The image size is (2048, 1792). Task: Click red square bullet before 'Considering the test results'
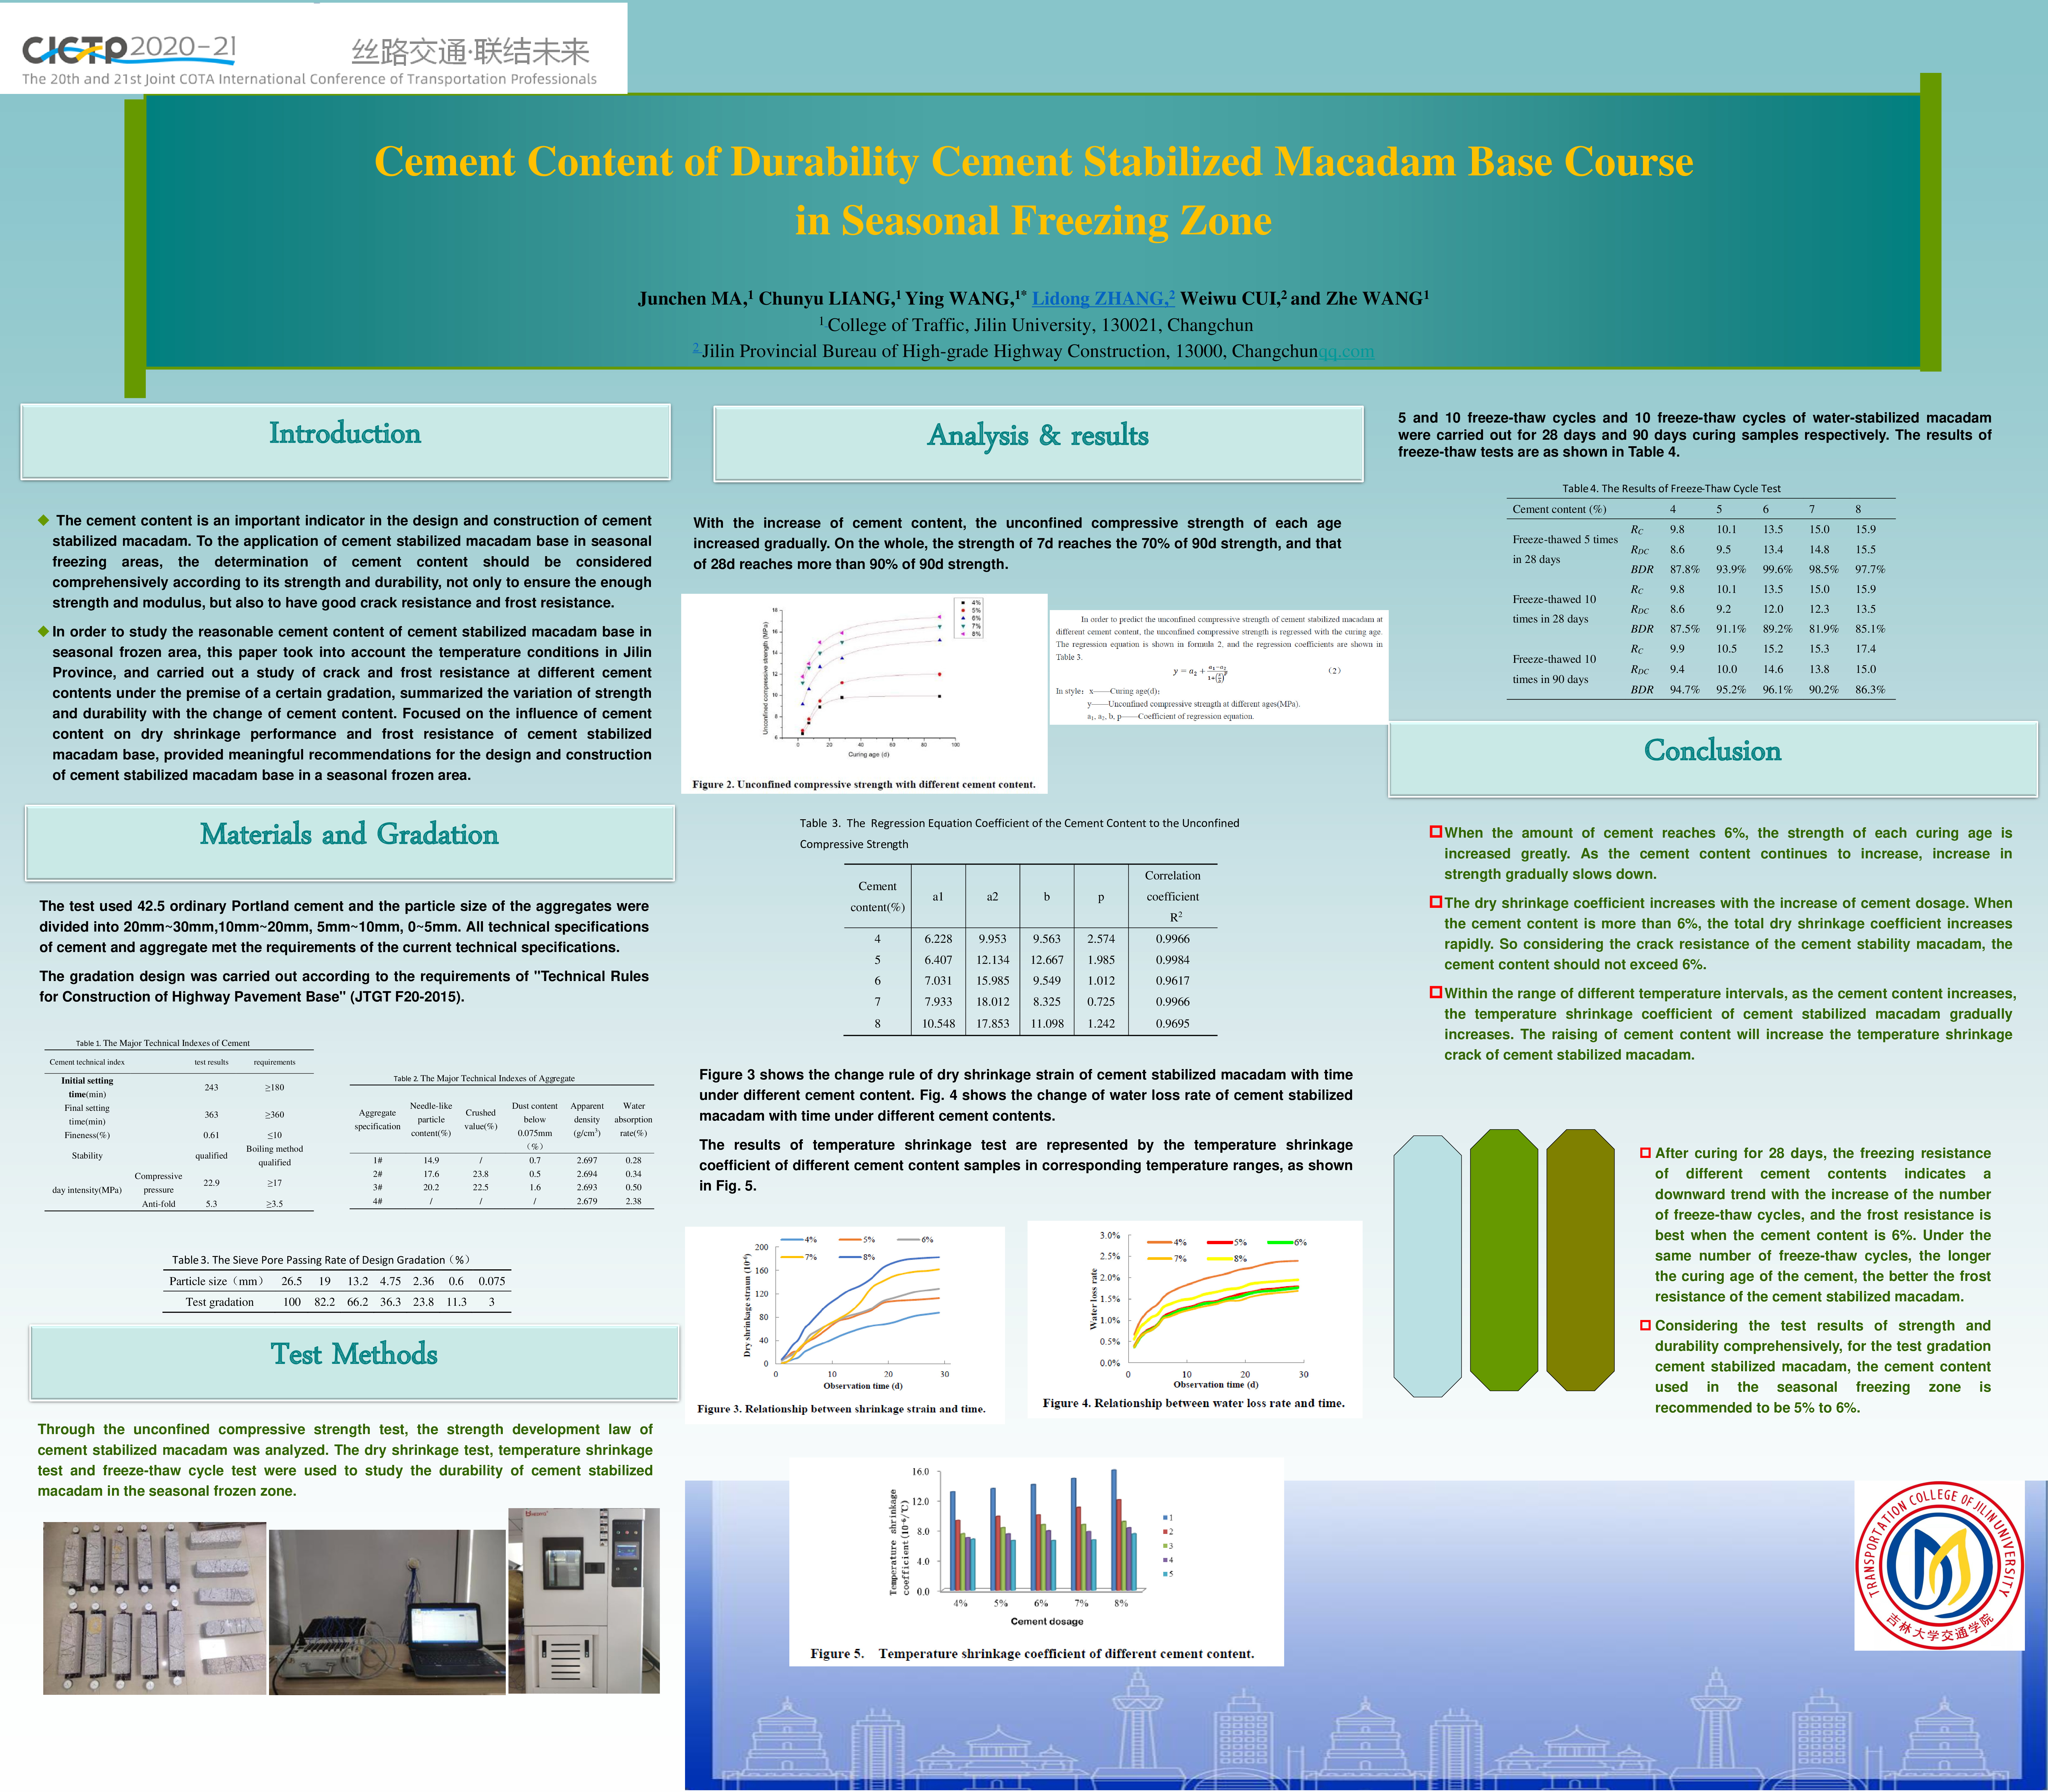1645,1325
